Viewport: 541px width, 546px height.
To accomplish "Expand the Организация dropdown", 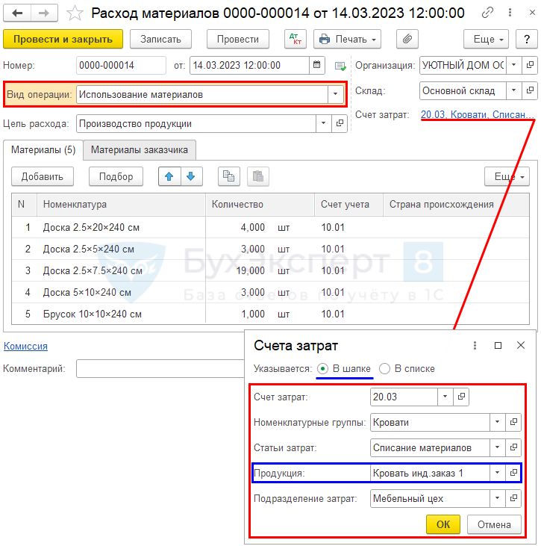I will click(514, 65).
